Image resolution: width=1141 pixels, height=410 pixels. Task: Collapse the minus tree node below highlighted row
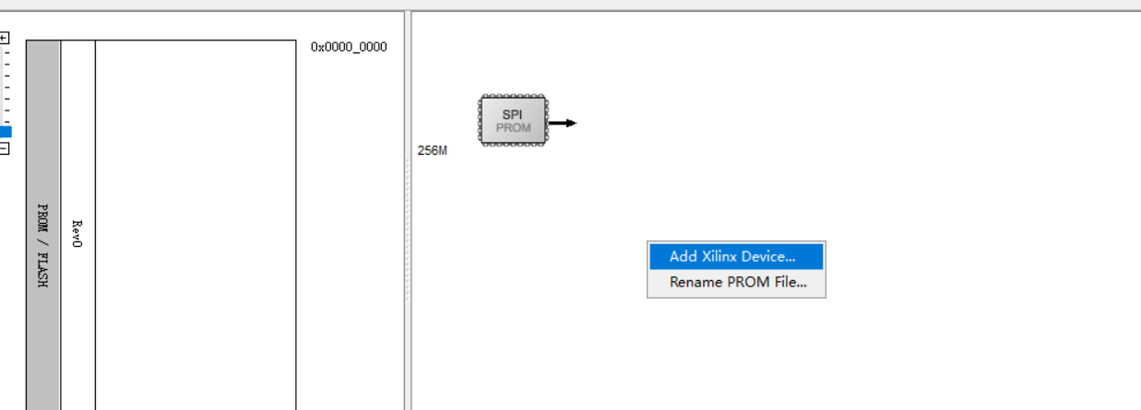coord(5,148)
